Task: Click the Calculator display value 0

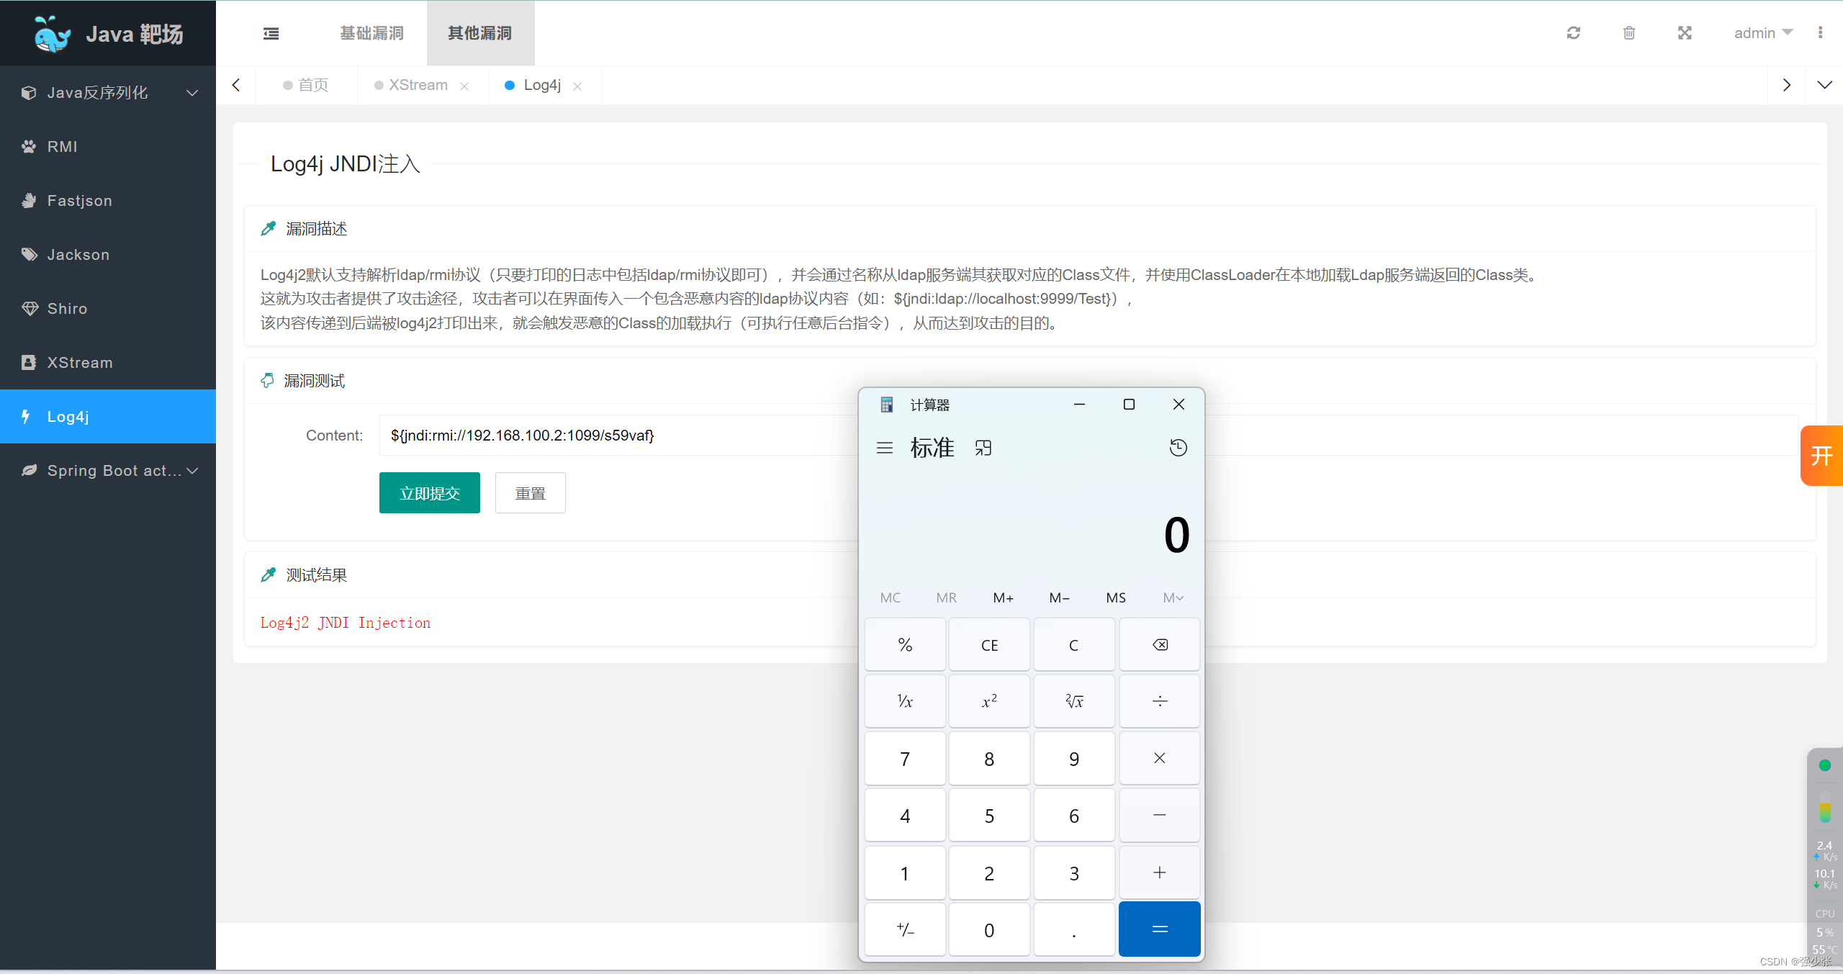Action: 1176,535
